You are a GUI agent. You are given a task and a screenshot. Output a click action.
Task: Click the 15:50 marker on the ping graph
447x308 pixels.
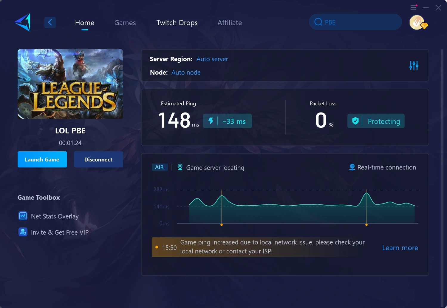[x=169, y=247]
